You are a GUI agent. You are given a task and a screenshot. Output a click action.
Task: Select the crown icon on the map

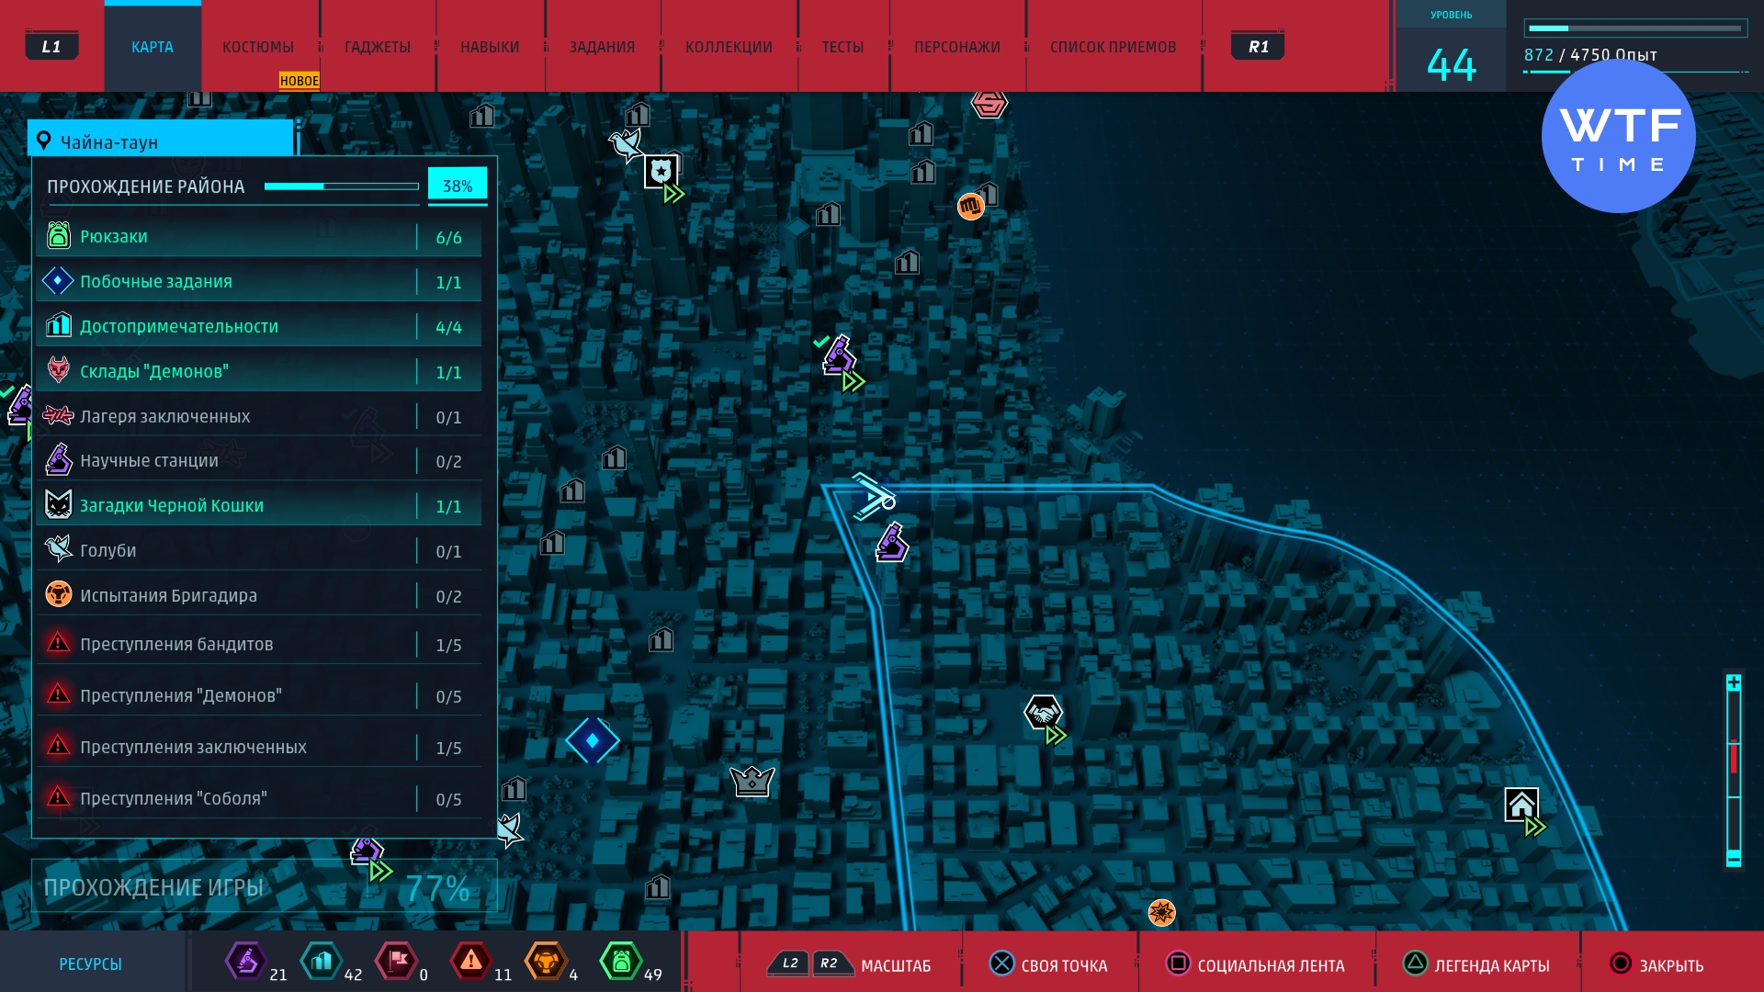pos(752,782)
